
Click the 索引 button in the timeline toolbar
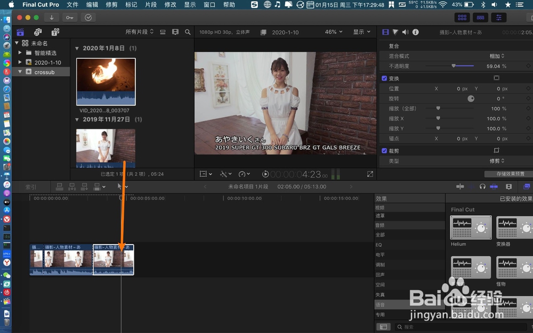point(30,186)
